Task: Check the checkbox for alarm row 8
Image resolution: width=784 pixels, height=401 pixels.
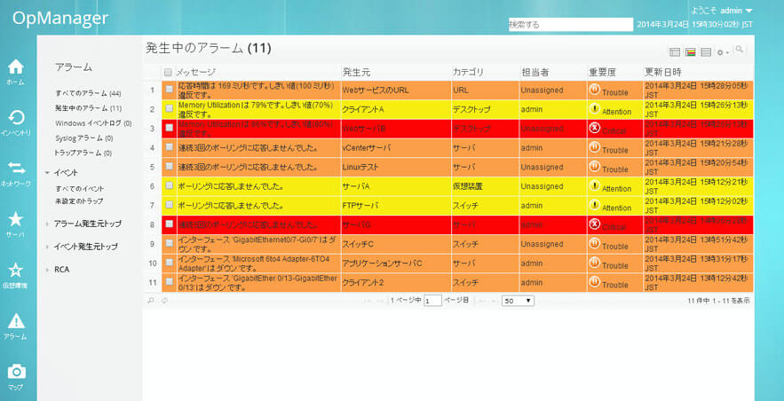Action: [169, 224]
